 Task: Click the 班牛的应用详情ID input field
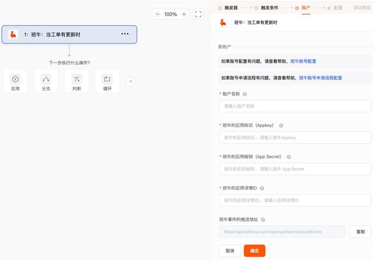coord(295,200)
